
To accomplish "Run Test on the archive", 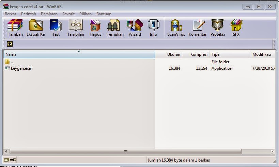I will 56,27.
